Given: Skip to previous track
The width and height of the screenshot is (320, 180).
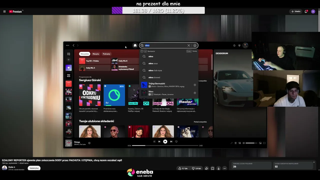Looking at the screenshot, I should click(159, 141).
